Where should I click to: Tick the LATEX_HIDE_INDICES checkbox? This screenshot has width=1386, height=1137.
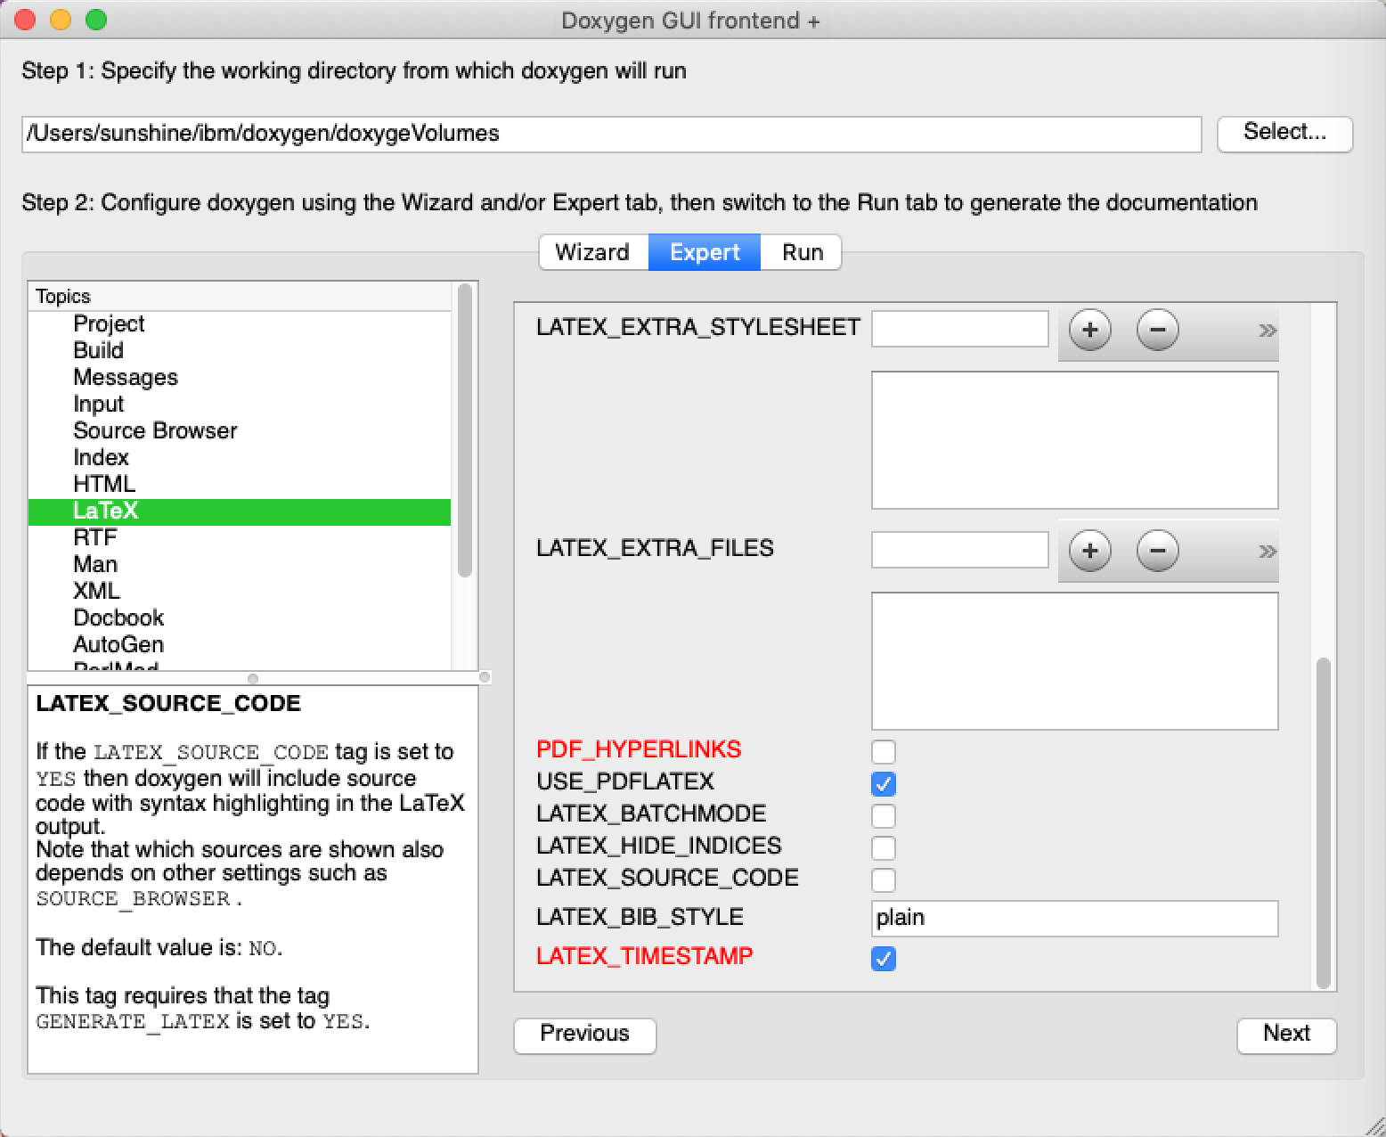(884, 847)
